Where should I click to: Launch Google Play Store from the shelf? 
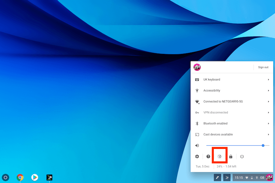(x=35, y=178)
